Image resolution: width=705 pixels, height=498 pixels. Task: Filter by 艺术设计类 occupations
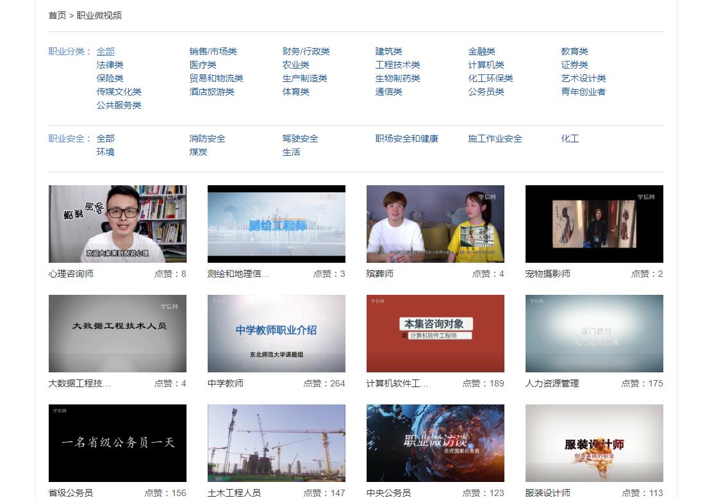581,78
